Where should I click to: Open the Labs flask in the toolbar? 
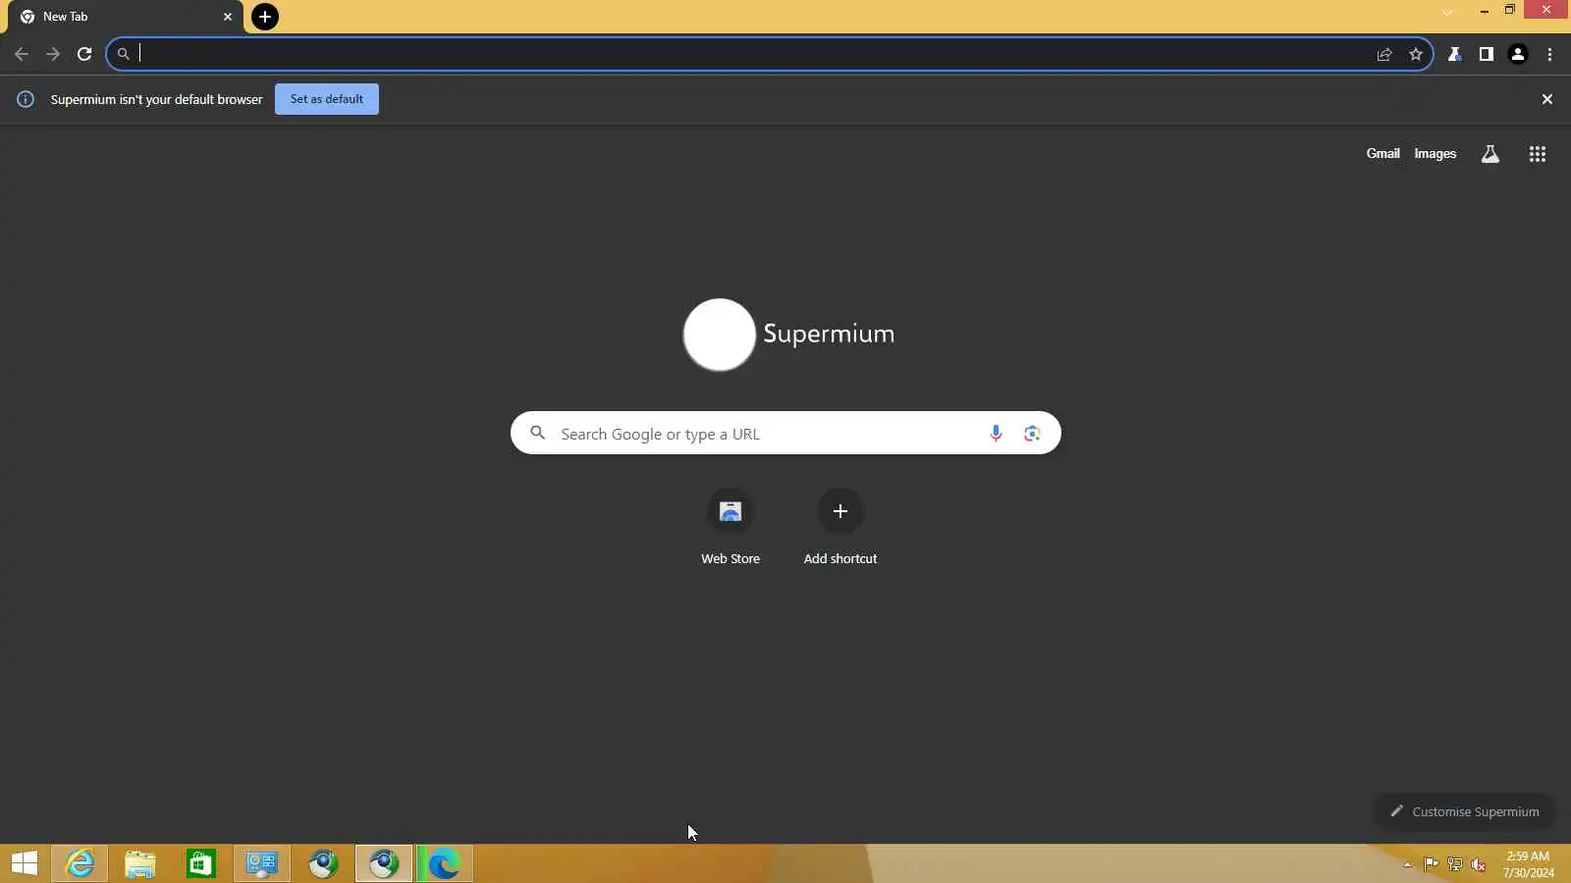pos(1455,54)
